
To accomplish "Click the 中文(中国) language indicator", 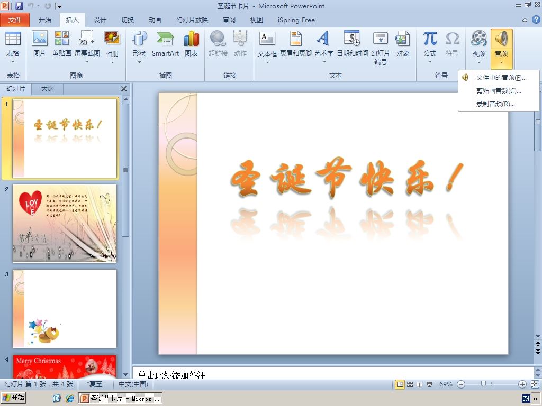I will point(133,384).
